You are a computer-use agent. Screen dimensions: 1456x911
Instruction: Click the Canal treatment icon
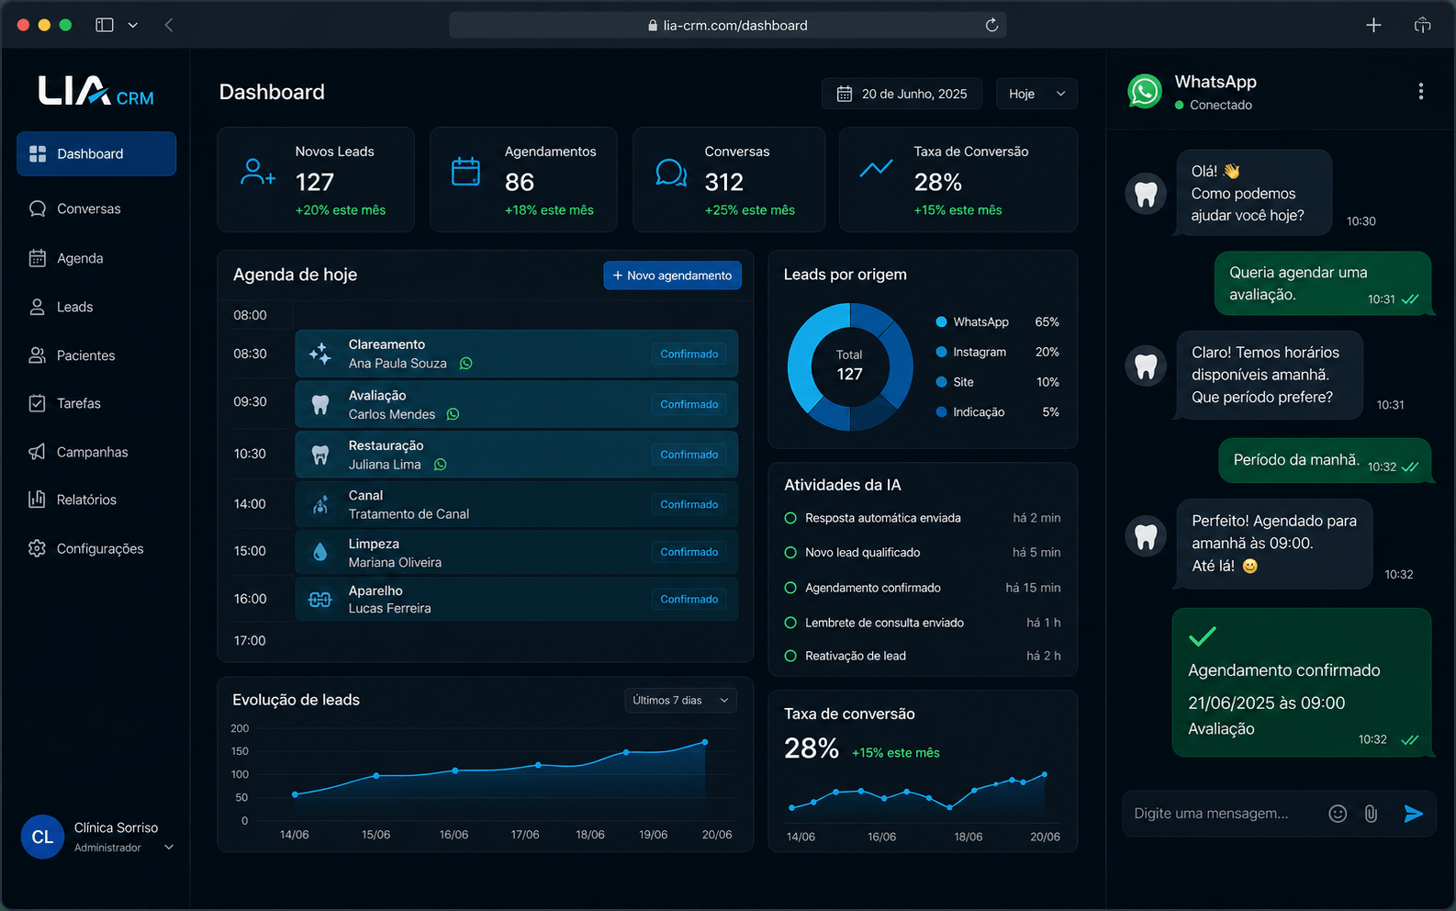pos(319,504)
